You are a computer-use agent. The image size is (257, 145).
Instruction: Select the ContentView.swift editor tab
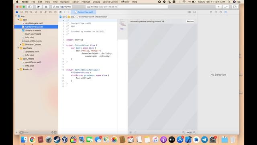84,12
